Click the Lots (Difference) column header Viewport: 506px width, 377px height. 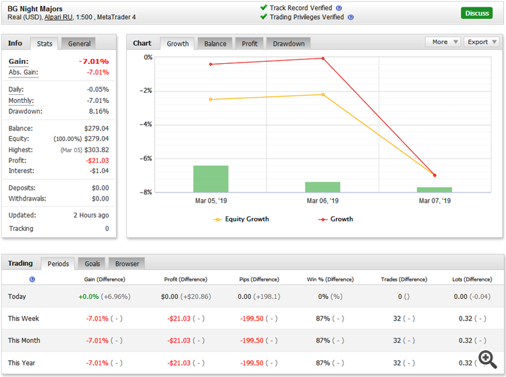[472, 279]
